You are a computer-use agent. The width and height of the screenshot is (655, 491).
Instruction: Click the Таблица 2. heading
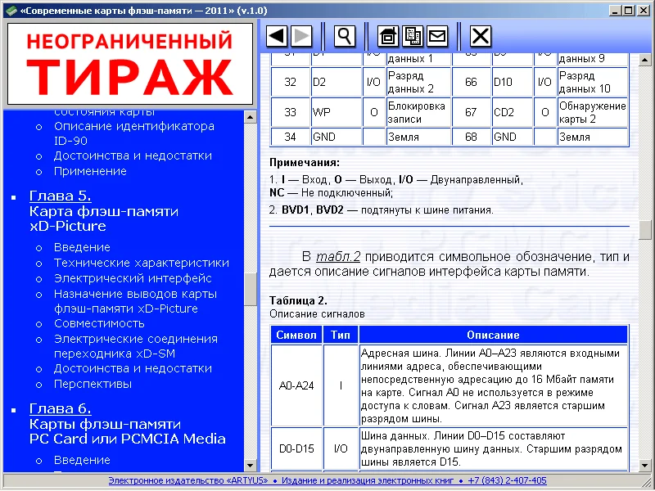click(x=298, y=300)
